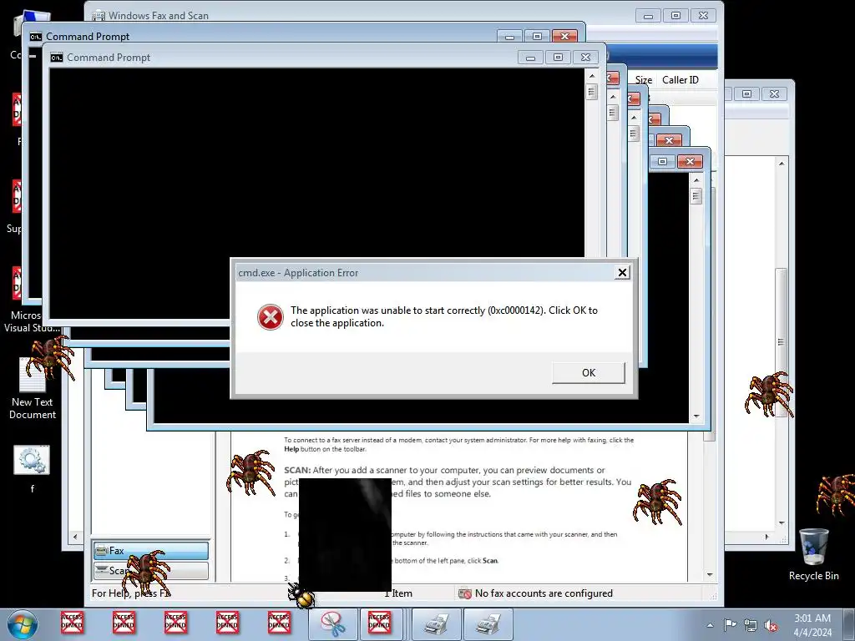
Task: Click the resize grip in the Fax and Scan status bar
Action: (713, 596)
